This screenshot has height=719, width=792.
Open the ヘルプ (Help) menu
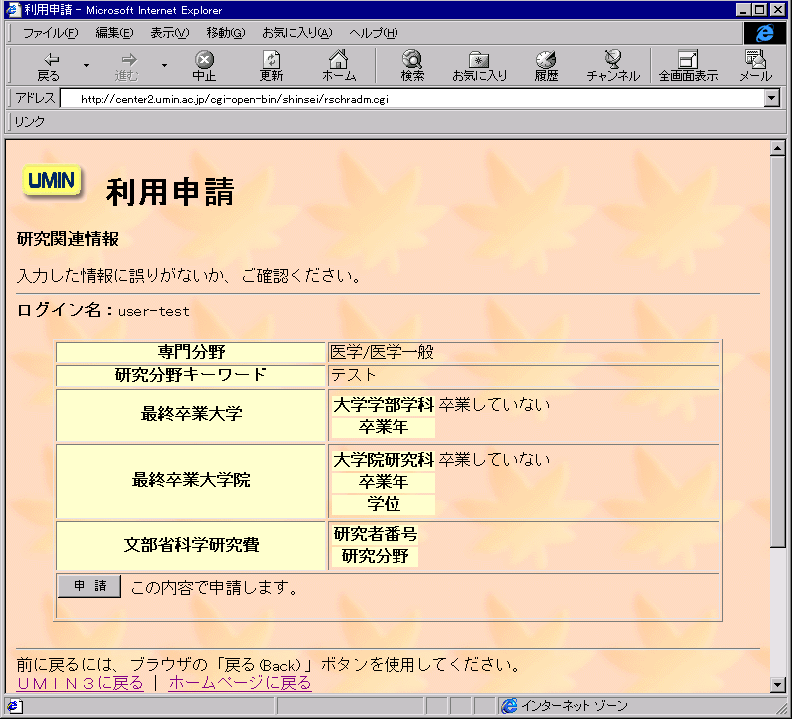[x=373, y=33]
